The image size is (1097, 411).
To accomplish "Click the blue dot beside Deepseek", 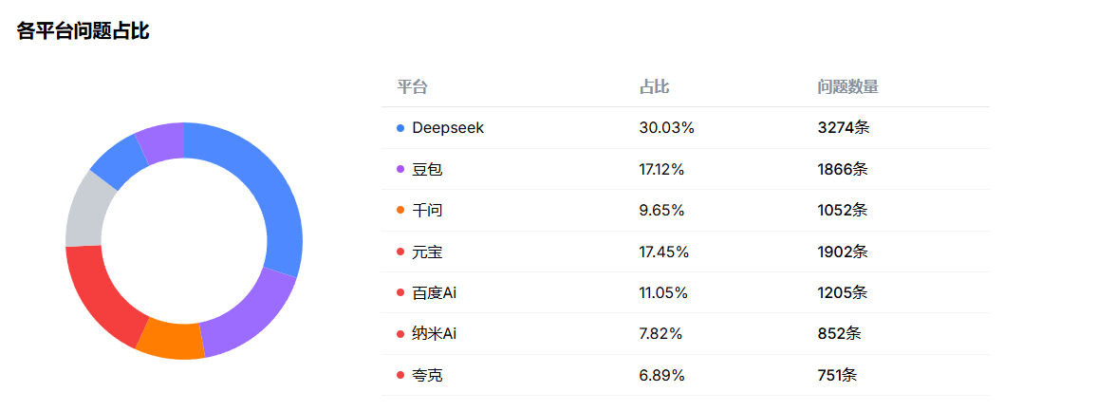I will click(400, 128).
